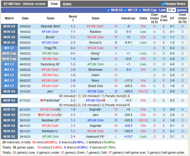This screenshot has width=190, height=156.
Task: Open the Last 20 games dropdown
Action: click(x=171, y=10)
